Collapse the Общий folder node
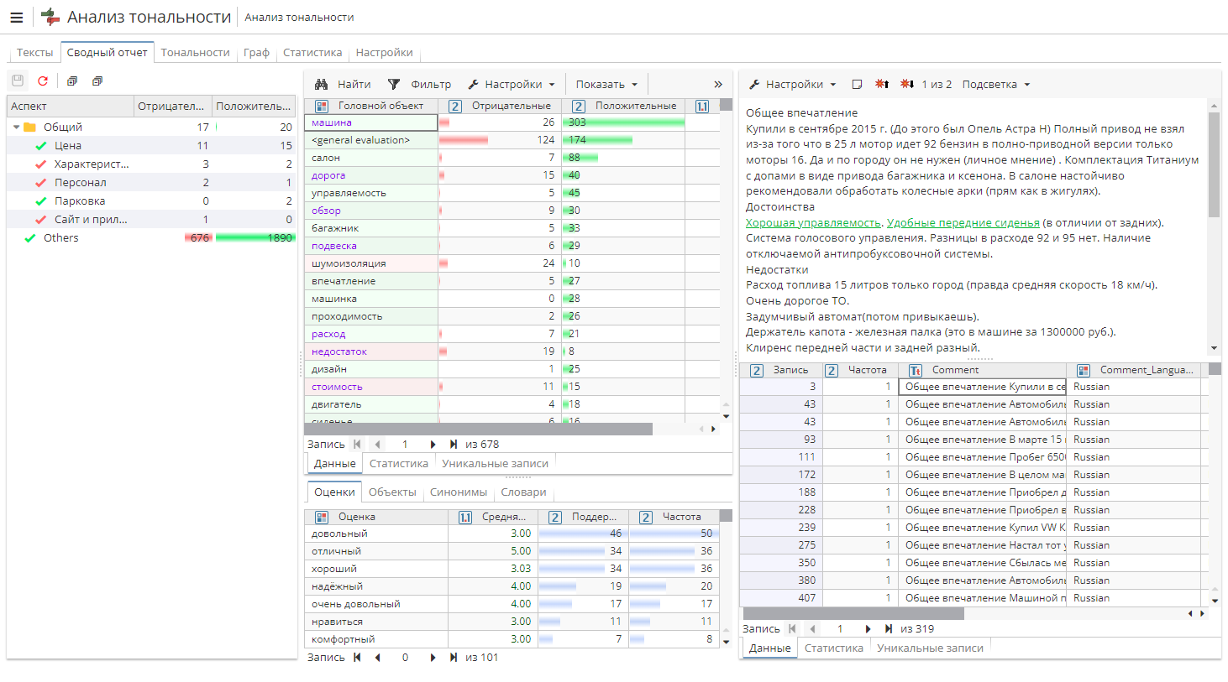The image size is (1228, 682). coord(16,128)
